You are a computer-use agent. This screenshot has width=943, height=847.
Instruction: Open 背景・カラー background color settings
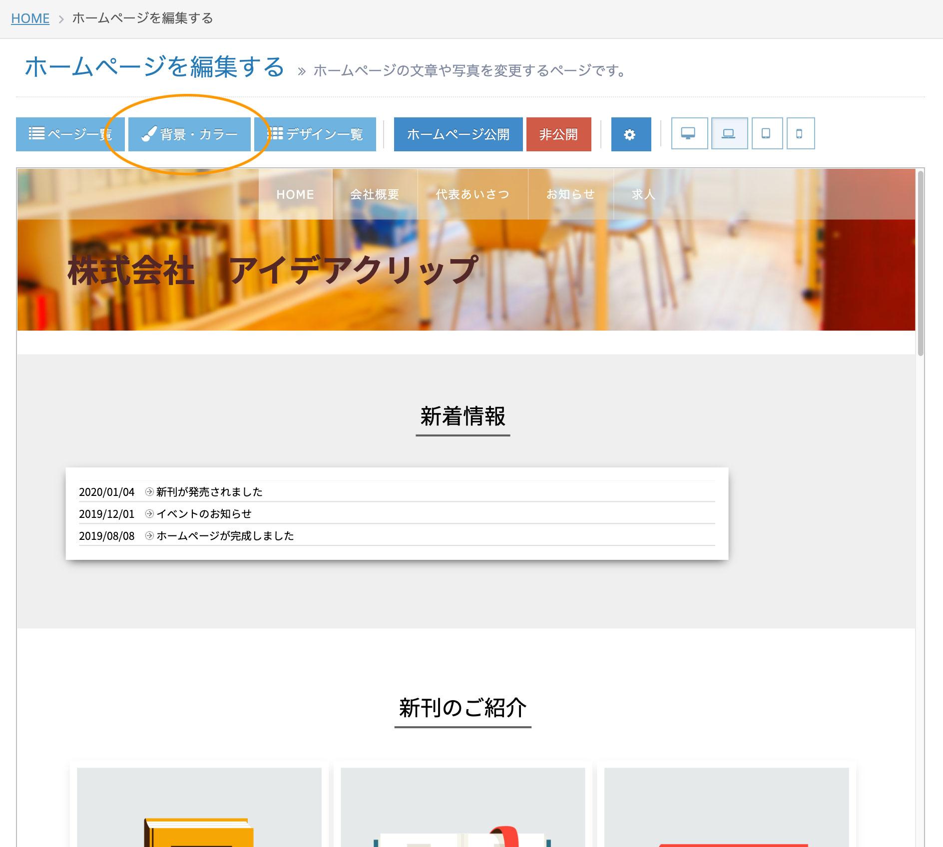click(x=189, y=134)
